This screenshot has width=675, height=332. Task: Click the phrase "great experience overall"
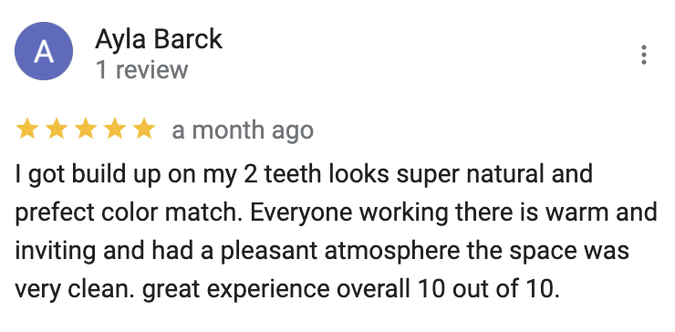point(276,290)
